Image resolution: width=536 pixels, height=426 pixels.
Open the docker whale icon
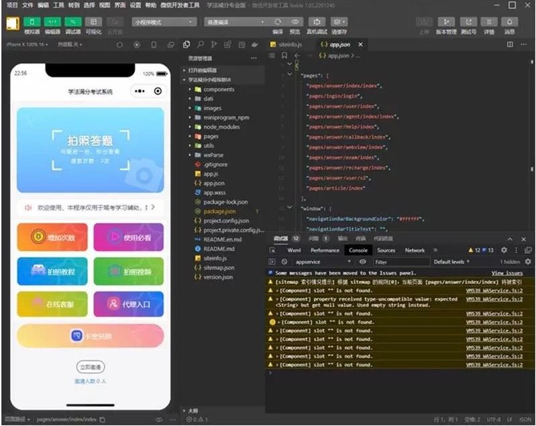[255, 44]
